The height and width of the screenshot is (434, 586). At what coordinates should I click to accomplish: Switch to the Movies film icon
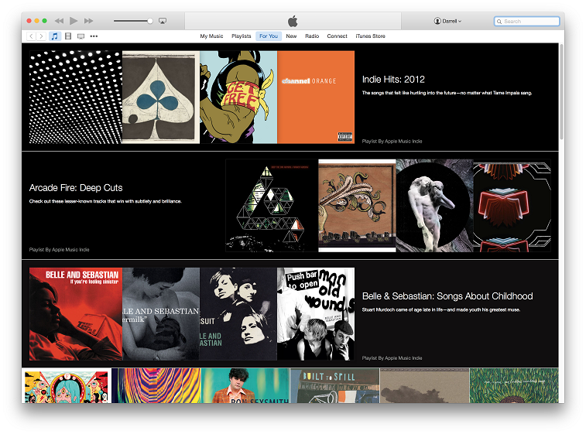pos(68,36)
